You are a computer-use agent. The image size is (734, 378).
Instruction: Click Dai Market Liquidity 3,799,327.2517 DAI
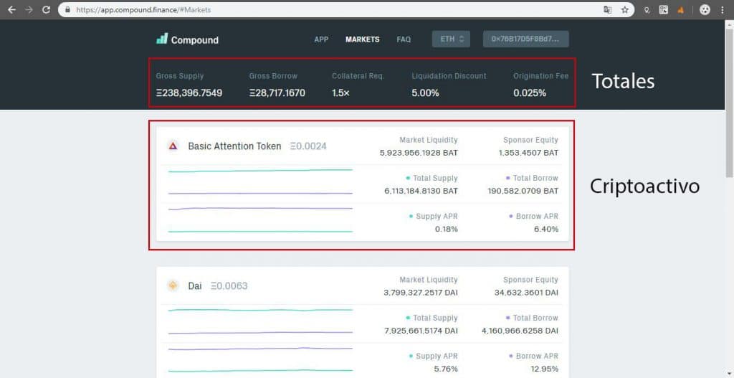click(x=420, y=292)
